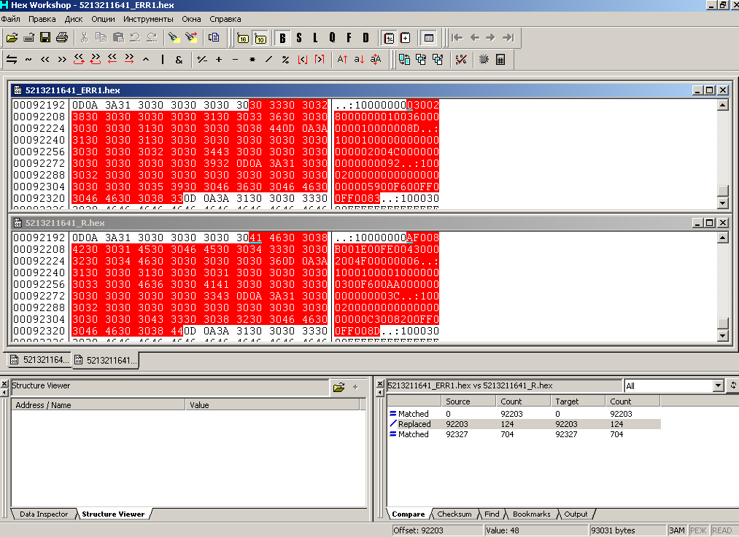739x537 pixels.
Task: Toggle float (F) data grouping
Action: (349, 38)
